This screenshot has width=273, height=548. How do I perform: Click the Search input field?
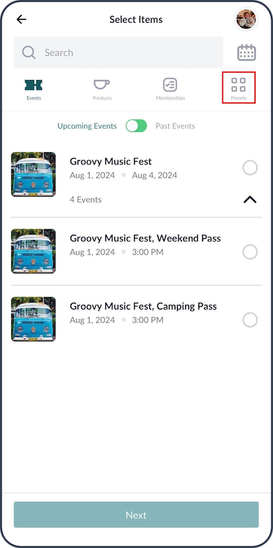coord(118,53)
